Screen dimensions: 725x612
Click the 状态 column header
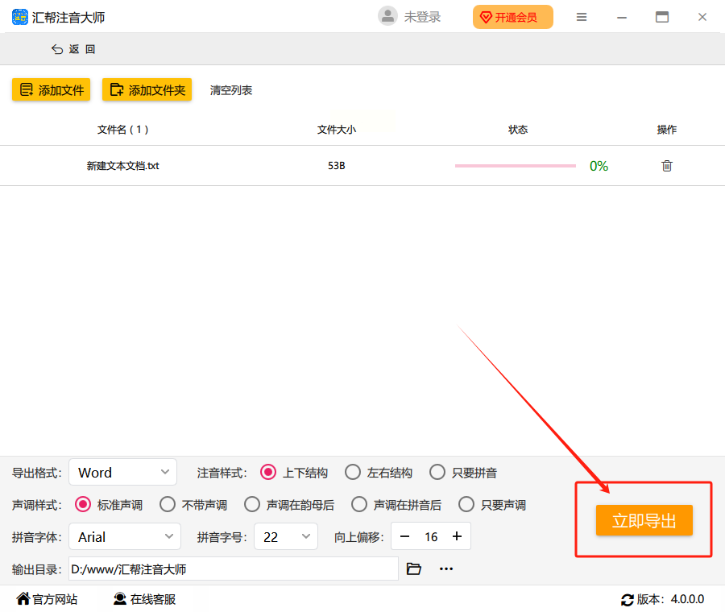(518, 130)
